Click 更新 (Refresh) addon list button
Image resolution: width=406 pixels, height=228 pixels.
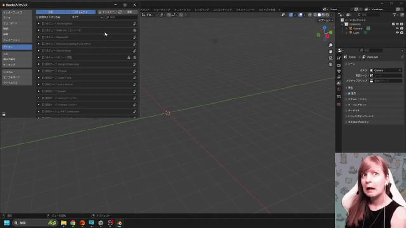[128, 12]
